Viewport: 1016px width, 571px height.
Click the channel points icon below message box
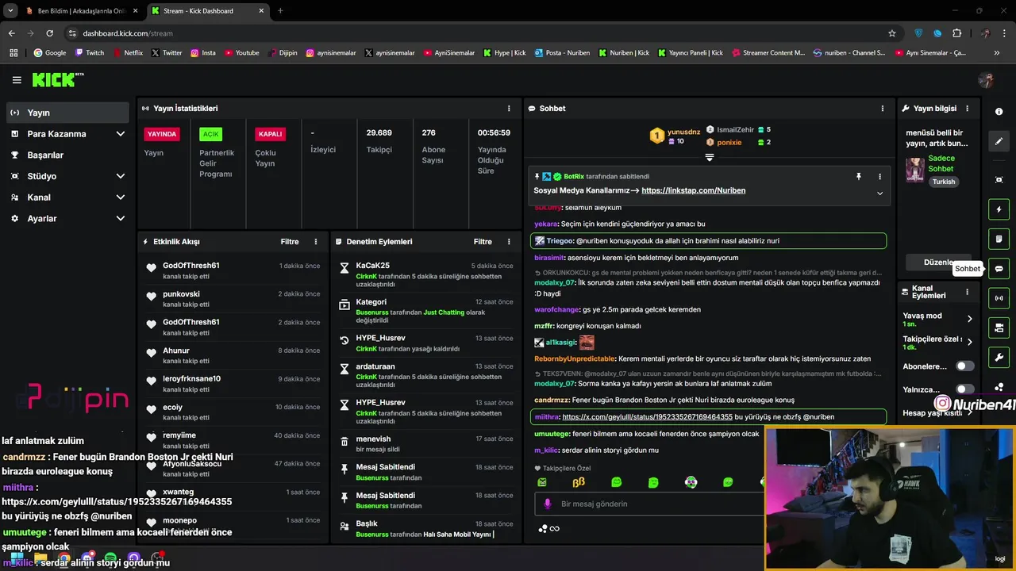548,528
